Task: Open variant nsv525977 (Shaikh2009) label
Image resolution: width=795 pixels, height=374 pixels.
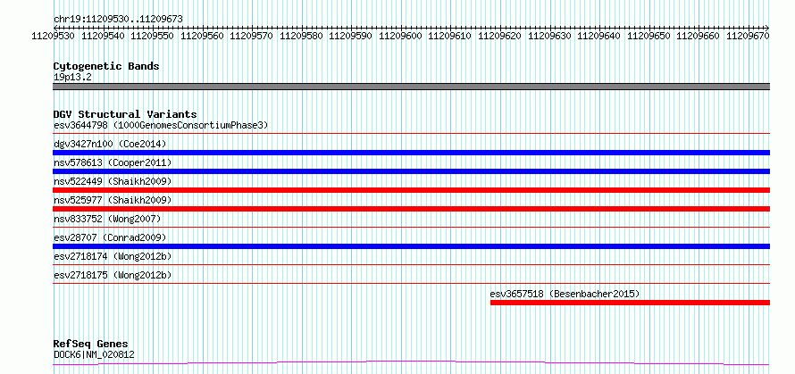Action: click(113, 200)
